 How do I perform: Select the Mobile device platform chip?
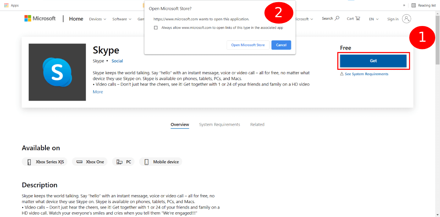[161, 162]
